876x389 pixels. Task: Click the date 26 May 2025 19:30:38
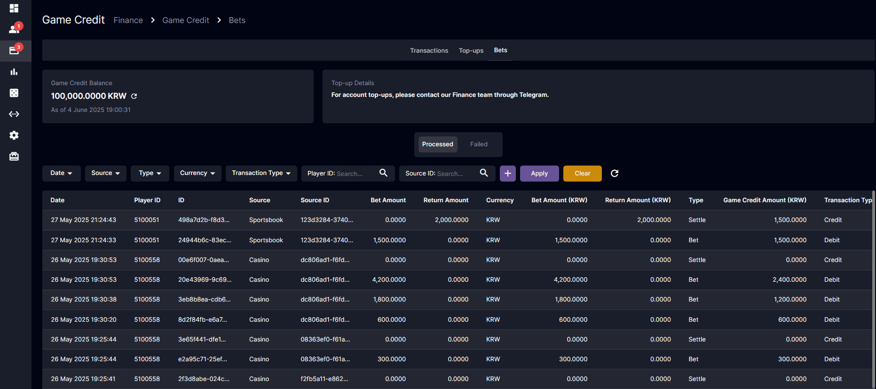84,299
